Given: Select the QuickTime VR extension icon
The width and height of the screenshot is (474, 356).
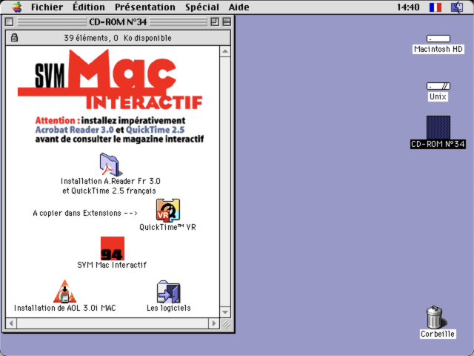Looking at the screenshot, I should 168,210.
